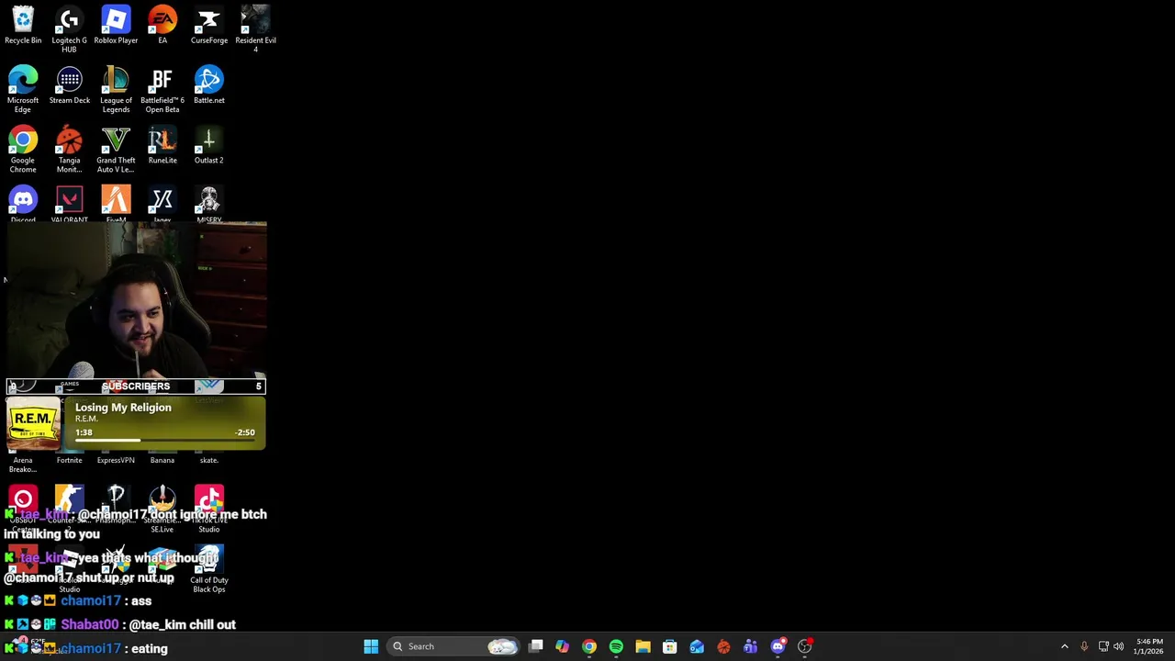Select the Stream Deck desktop icon
This screenshot has width=1175, height=661.
(x=69, y=84)
